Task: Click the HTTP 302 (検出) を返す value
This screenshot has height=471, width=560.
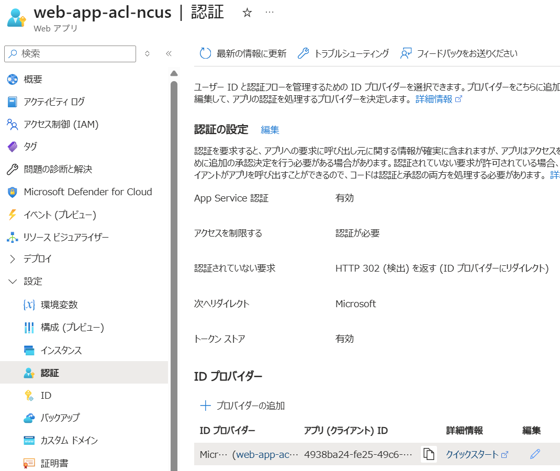Action: (x=442, y=268)
